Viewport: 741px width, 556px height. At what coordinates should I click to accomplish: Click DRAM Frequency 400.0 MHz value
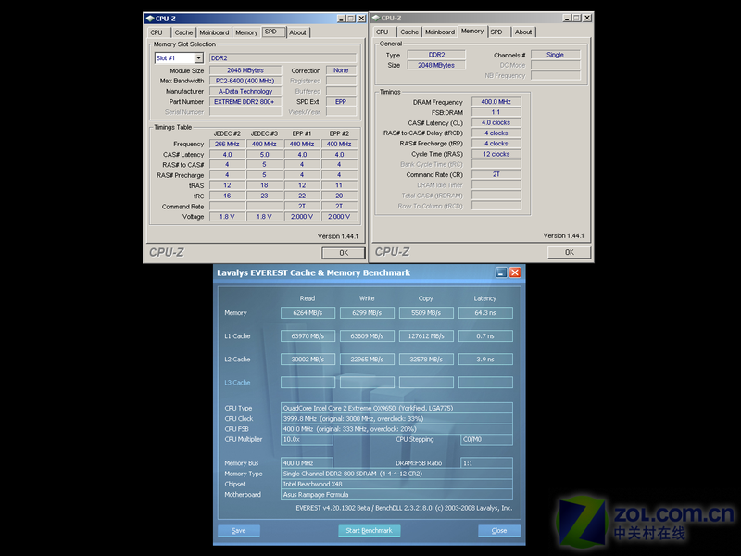pyautogui.click(x=496, y=102)
